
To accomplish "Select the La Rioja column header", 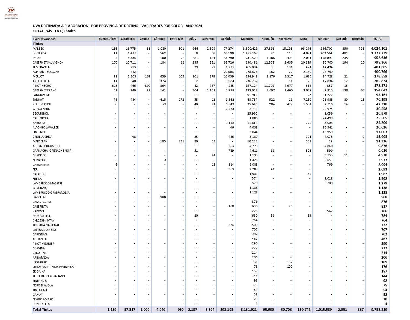I will [226, 39].
